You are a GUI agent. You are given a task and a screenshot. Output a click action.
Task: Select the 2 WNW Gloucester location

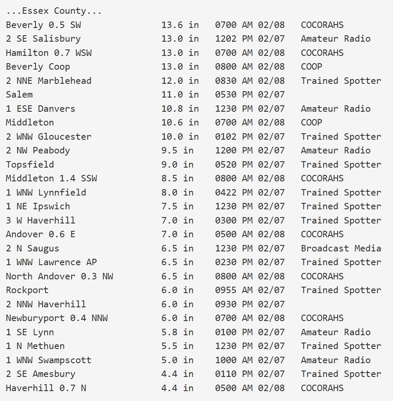pos(48,137)
